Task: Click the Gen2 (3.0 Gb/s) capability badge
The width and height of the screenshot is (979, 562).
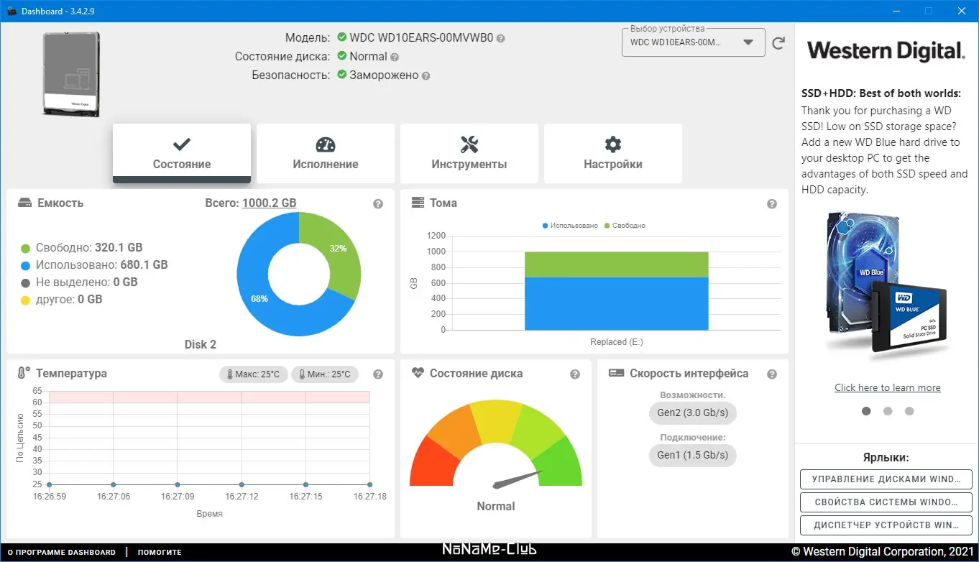Action: [693, 413]
